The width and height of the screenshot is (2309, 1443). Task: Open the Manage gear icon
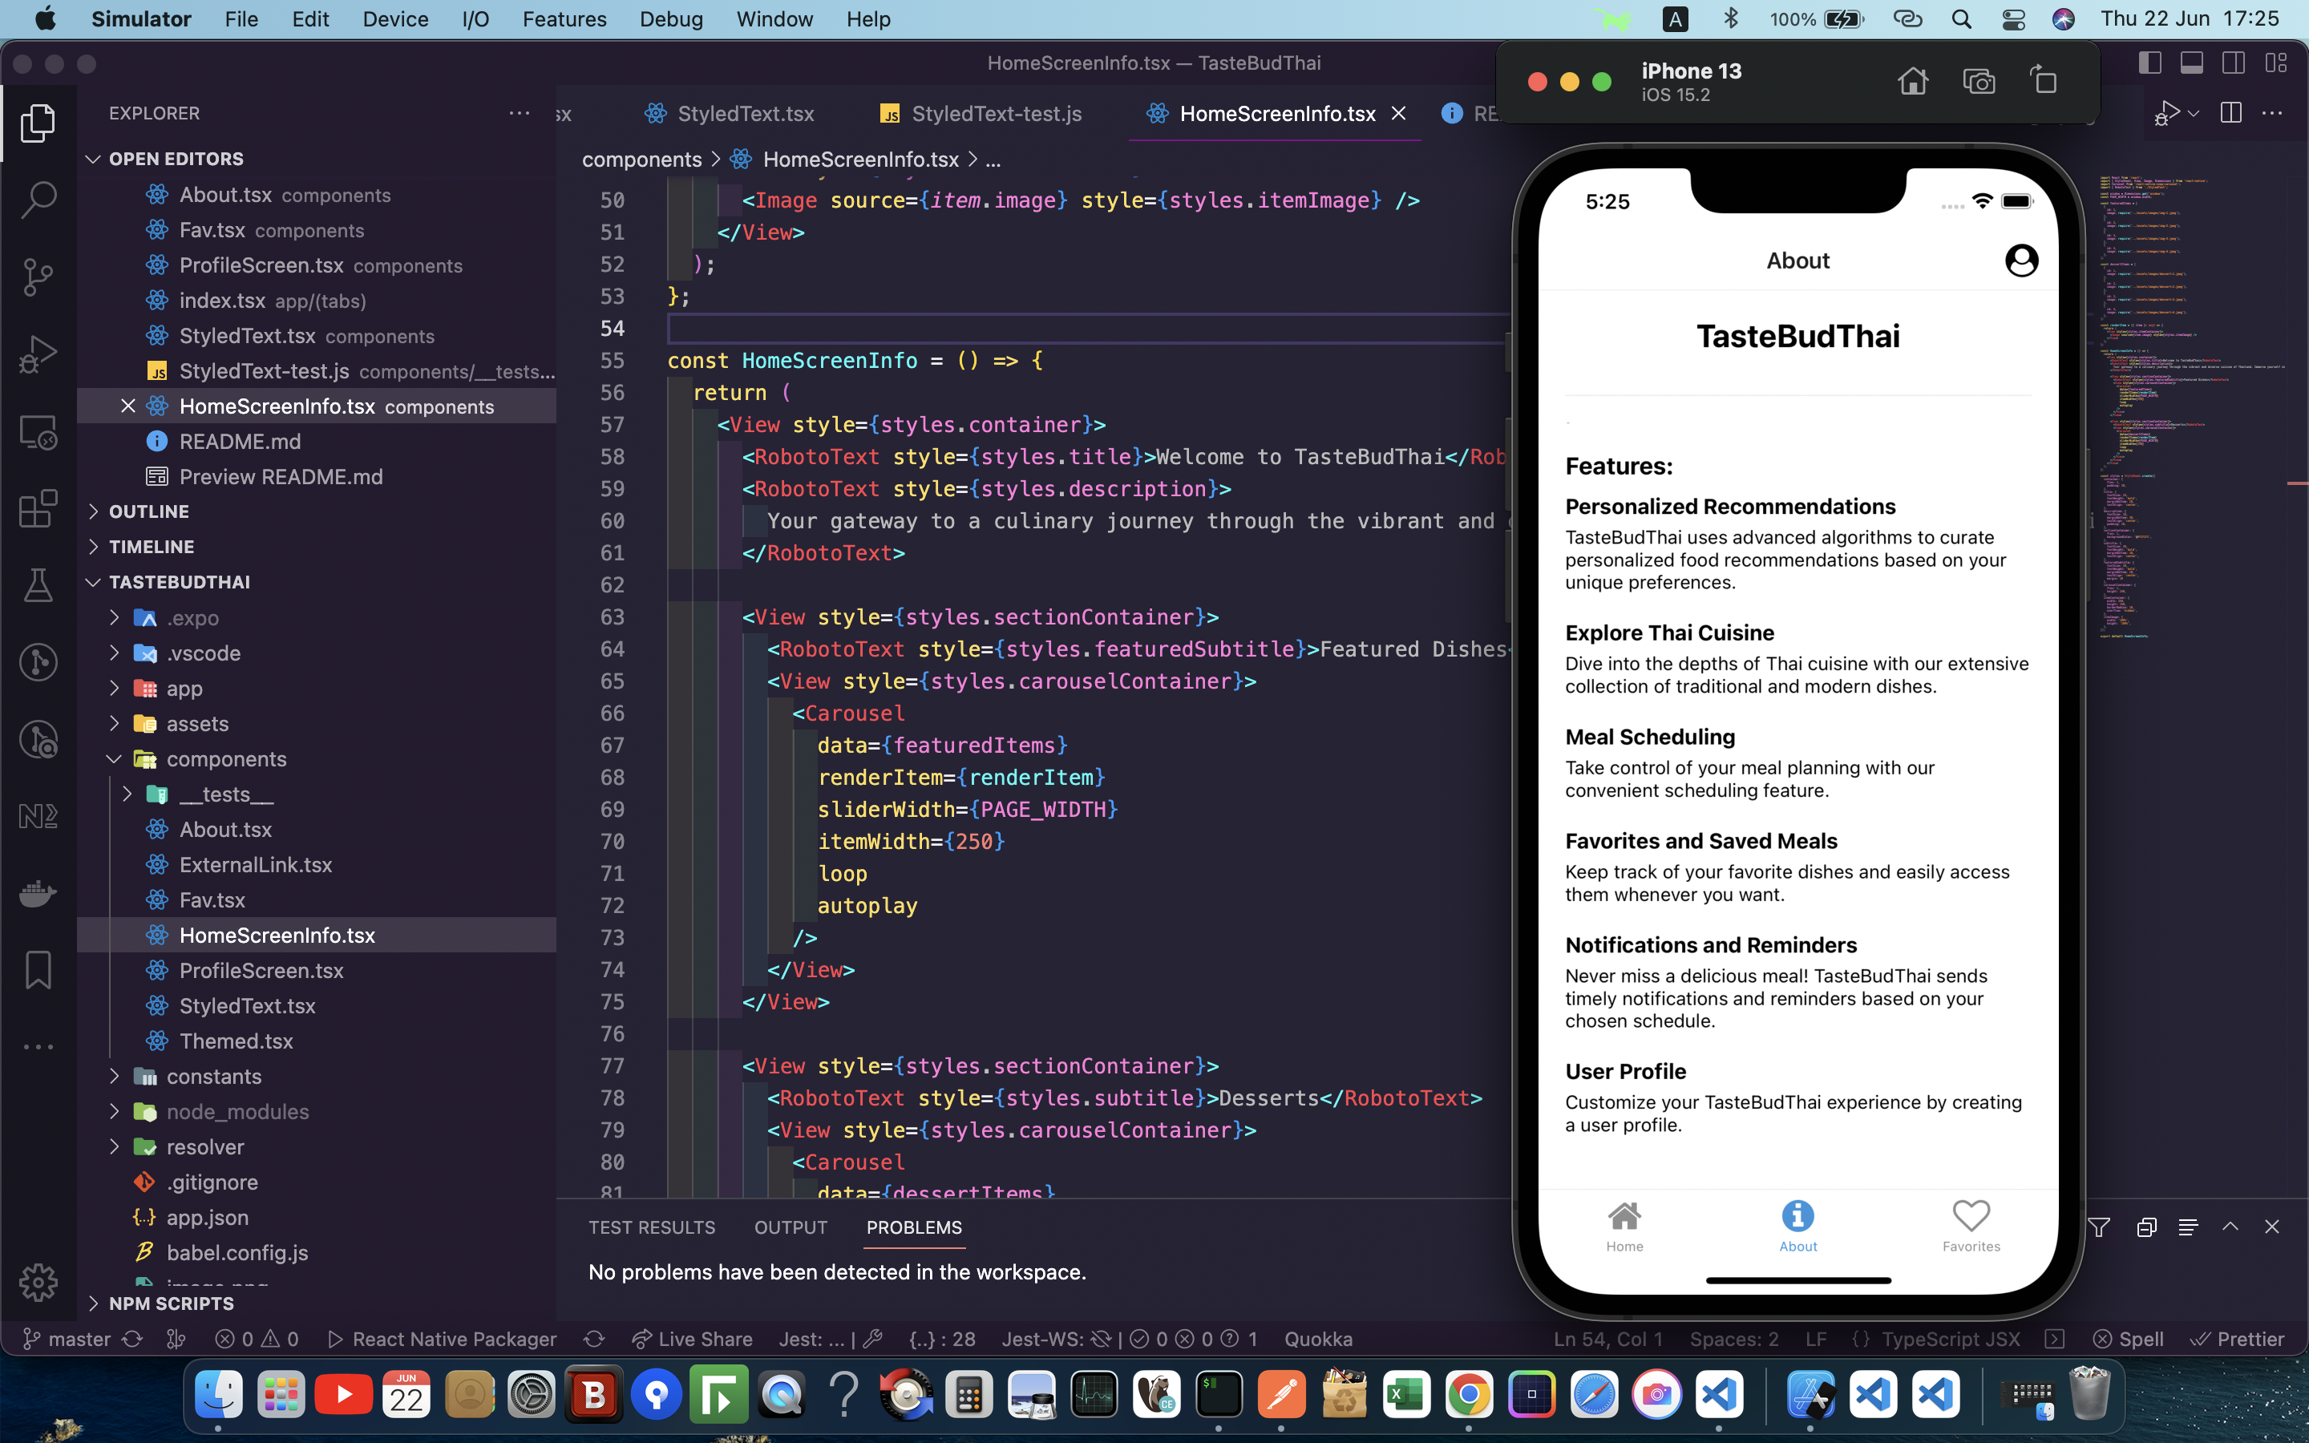coord(38,1282)
